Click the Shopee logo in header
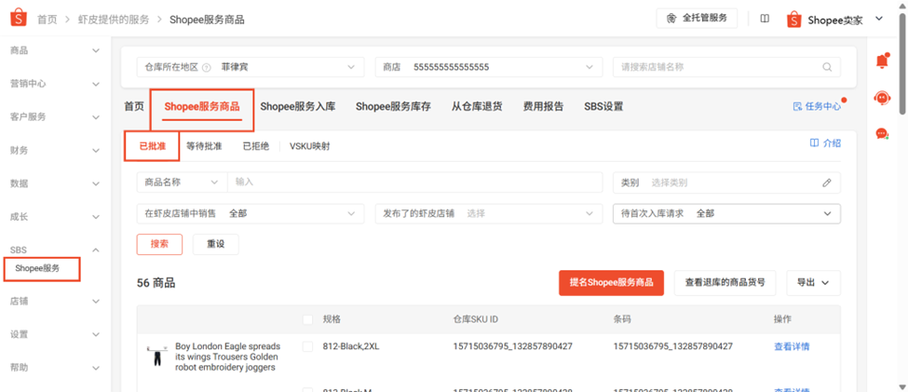This screenshot has height=392, width=908. (19, 19)
